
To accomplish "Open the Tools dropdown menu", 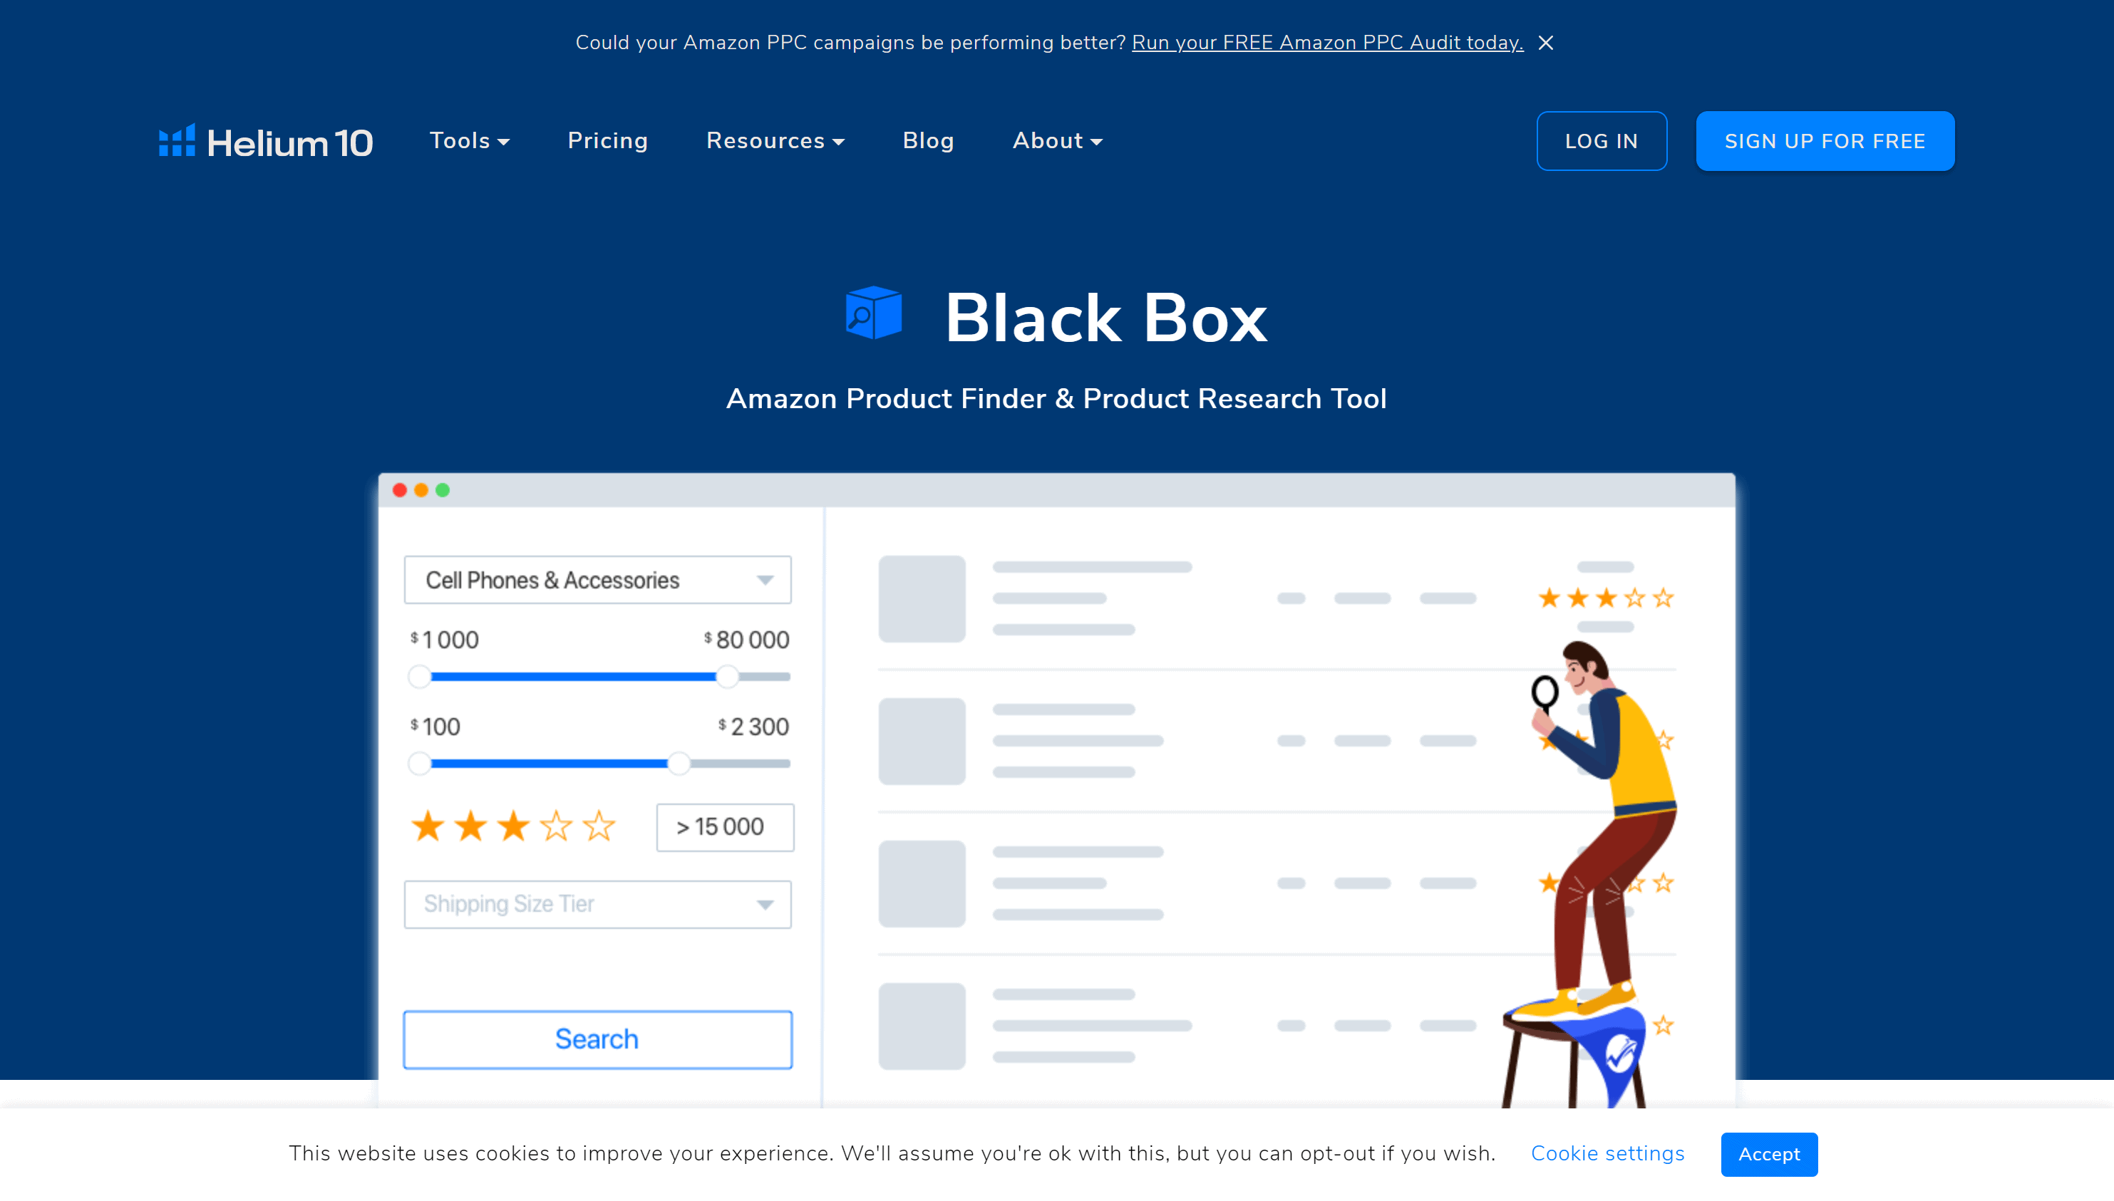I will [x=470, y=141].
